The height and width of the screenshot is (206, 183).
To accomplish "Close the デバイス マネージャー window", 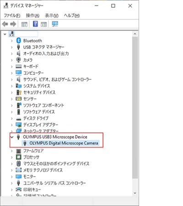I will (x=130, y=6).
